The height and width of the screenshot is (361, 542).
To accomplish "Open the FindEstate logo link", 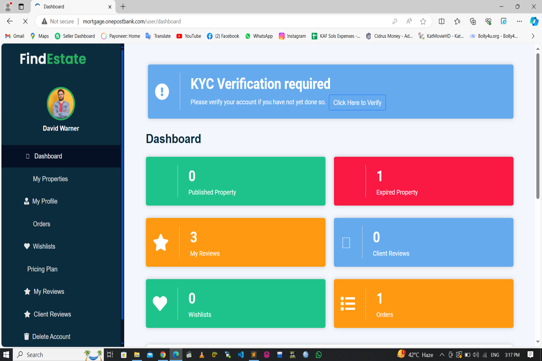I will coord(53,59).
